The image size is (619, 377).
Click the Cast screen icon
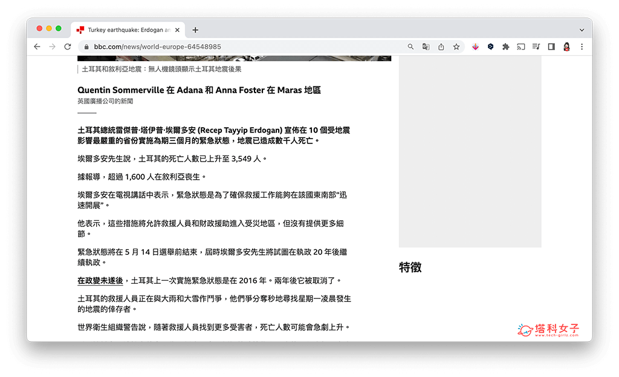coord(520,47)
